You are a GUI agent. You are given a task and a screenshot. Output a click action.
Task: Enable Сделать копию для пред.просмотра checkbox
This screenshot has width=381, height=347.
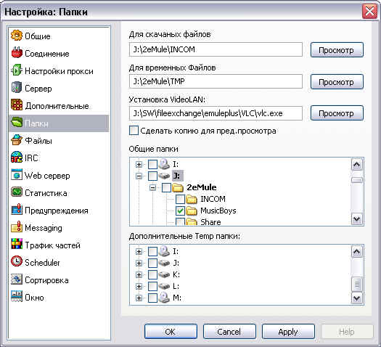(x=134, y=131)
